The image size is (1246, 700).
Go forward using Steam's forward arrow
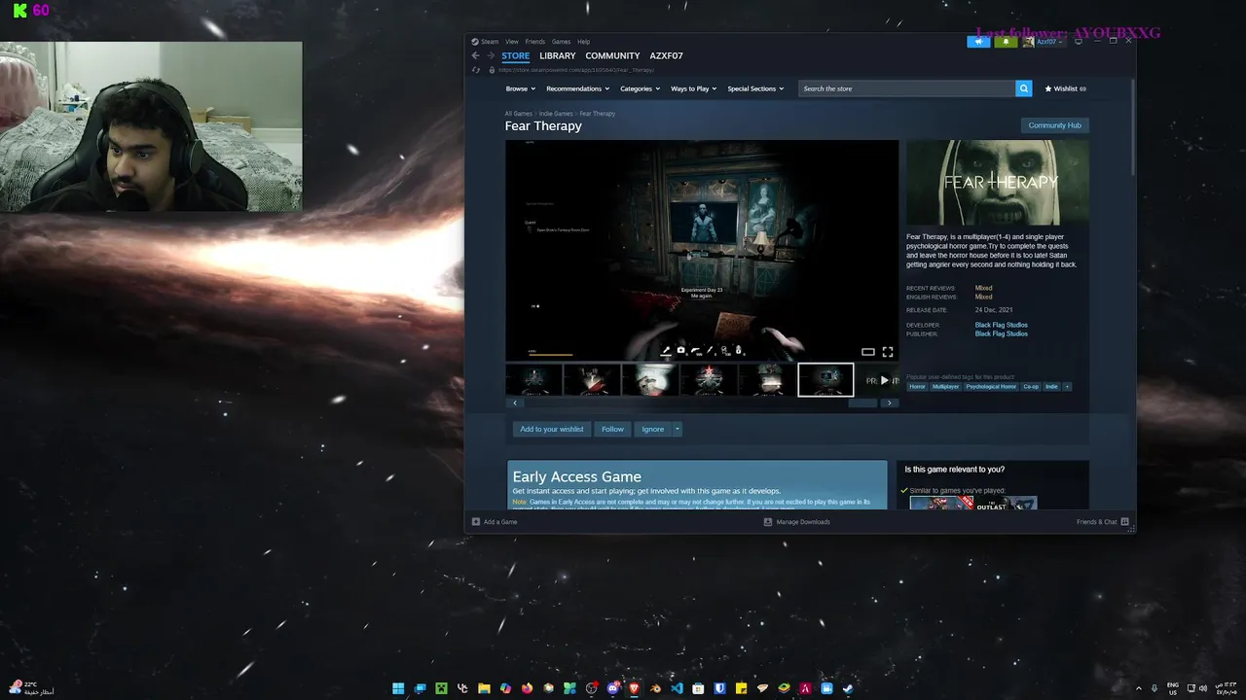491,56
